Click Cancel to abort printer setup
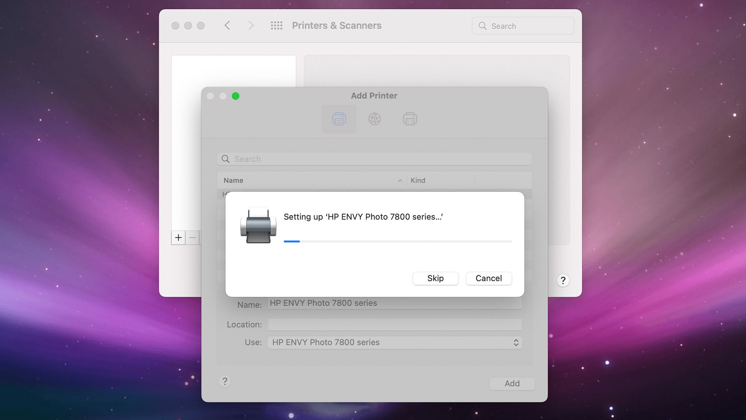The width and height of the screenshot is (746, 420). point(489,278)
